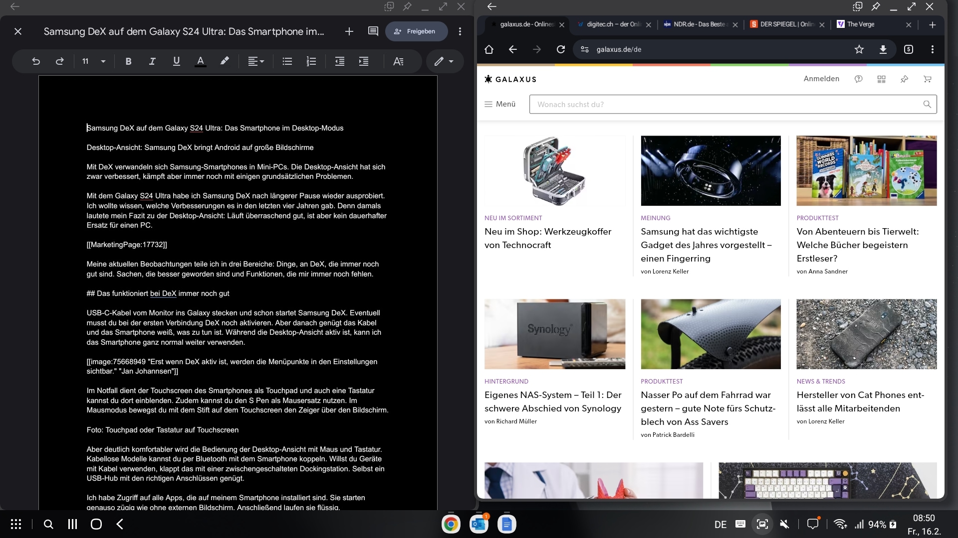The width and height of the screenshot is (958, 538).
Task: Apply a bulleted list to the text
Action: click(287, 61)
